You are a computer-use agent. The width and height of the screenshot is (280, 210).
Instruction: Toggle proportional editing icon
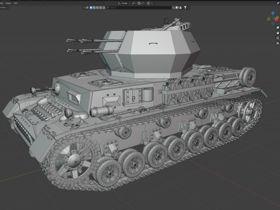148,3
